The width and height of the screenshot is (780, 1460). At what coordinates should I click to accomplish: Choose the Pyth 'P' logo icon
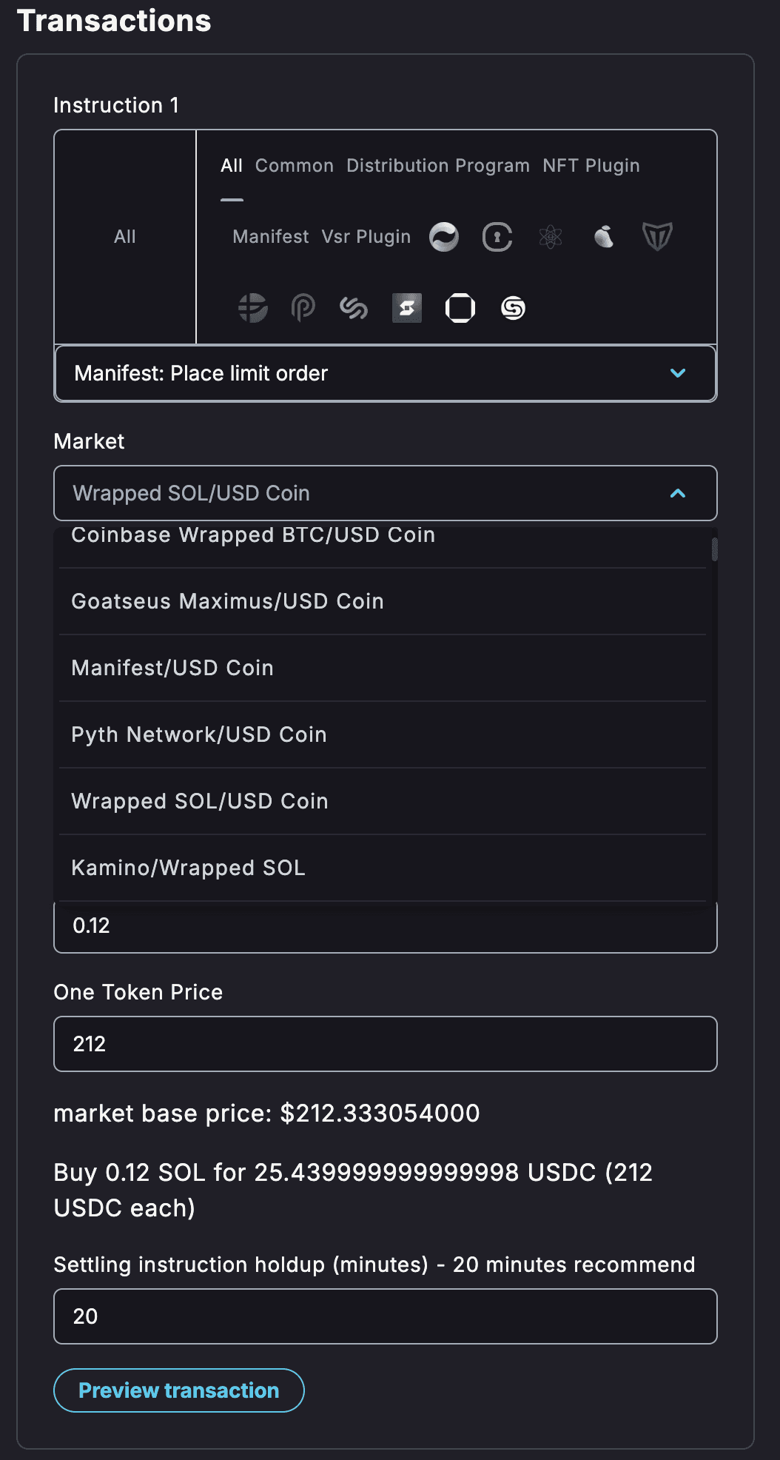(x=303, y=308)
